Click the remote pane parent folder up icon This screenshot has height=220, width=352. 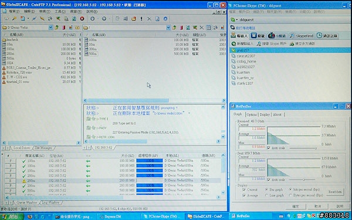tap(174, 28)
